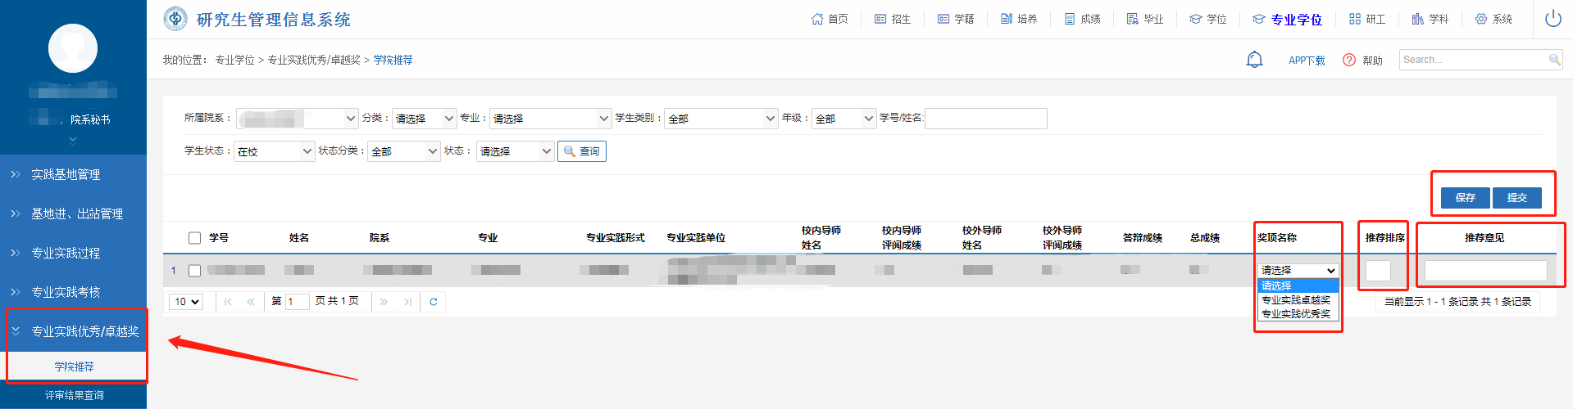Click the help question mark icon

(1348, 60)
